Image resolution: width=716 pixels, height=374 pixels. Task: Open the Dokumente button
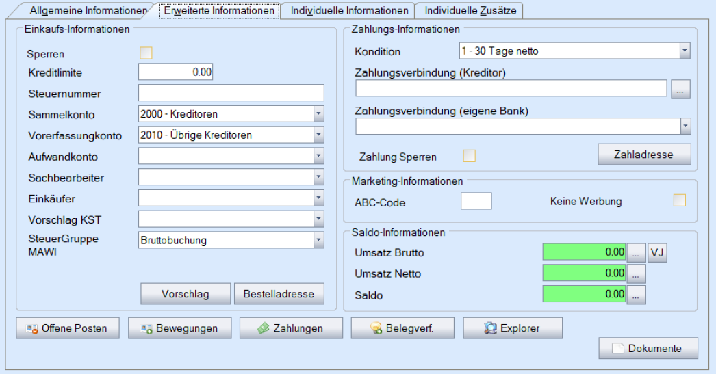[648, 348]
